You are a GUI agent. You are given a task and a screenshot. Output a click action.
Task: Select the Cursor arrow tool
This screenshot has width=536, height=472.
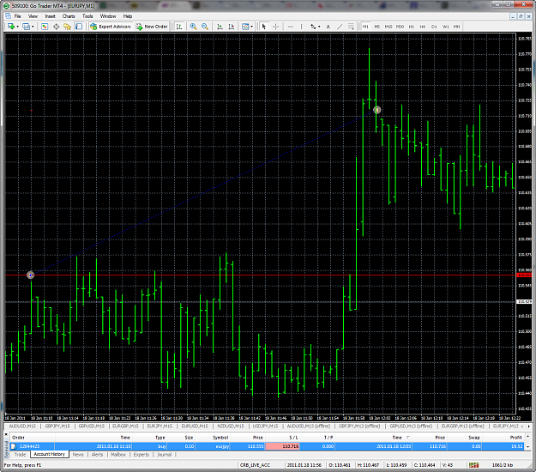tap(264, 27)
